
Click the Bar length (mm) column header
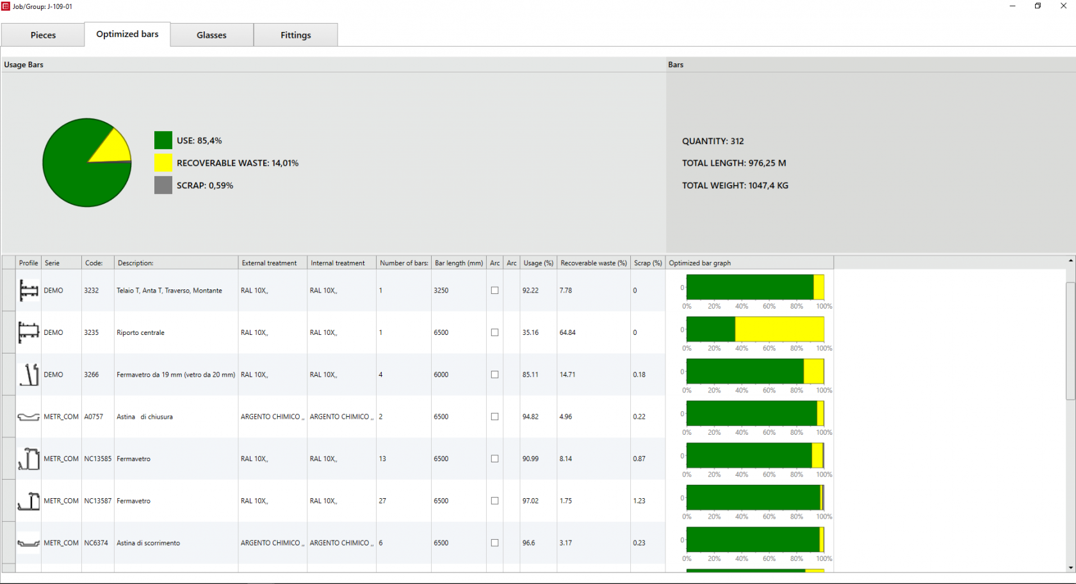[x=458, y=263]
